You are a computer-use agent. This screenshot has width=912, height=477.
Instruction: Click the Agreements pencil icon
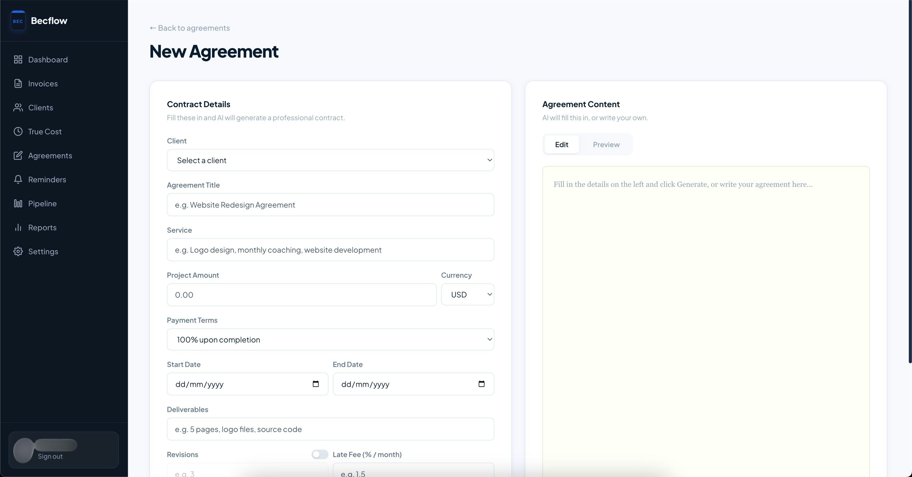pos(18,155)
